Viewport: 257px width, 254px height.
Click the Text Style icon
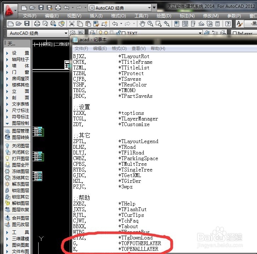pyautogui.click(x=239, y=24)
